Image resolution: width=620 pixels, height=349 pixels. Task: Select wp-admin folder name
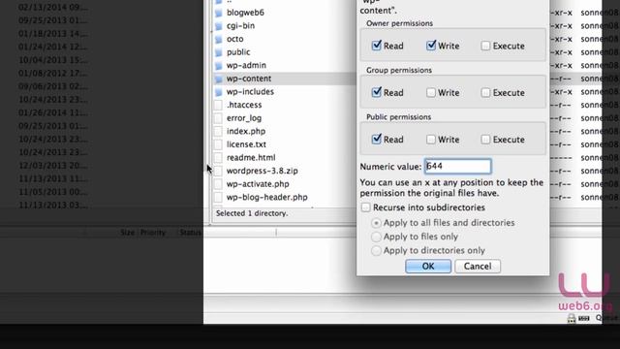tap(246, 65)
